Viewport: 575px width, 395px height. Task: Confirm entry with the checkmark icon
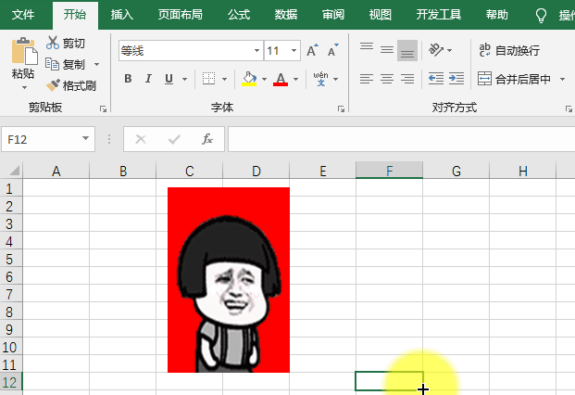174,139
